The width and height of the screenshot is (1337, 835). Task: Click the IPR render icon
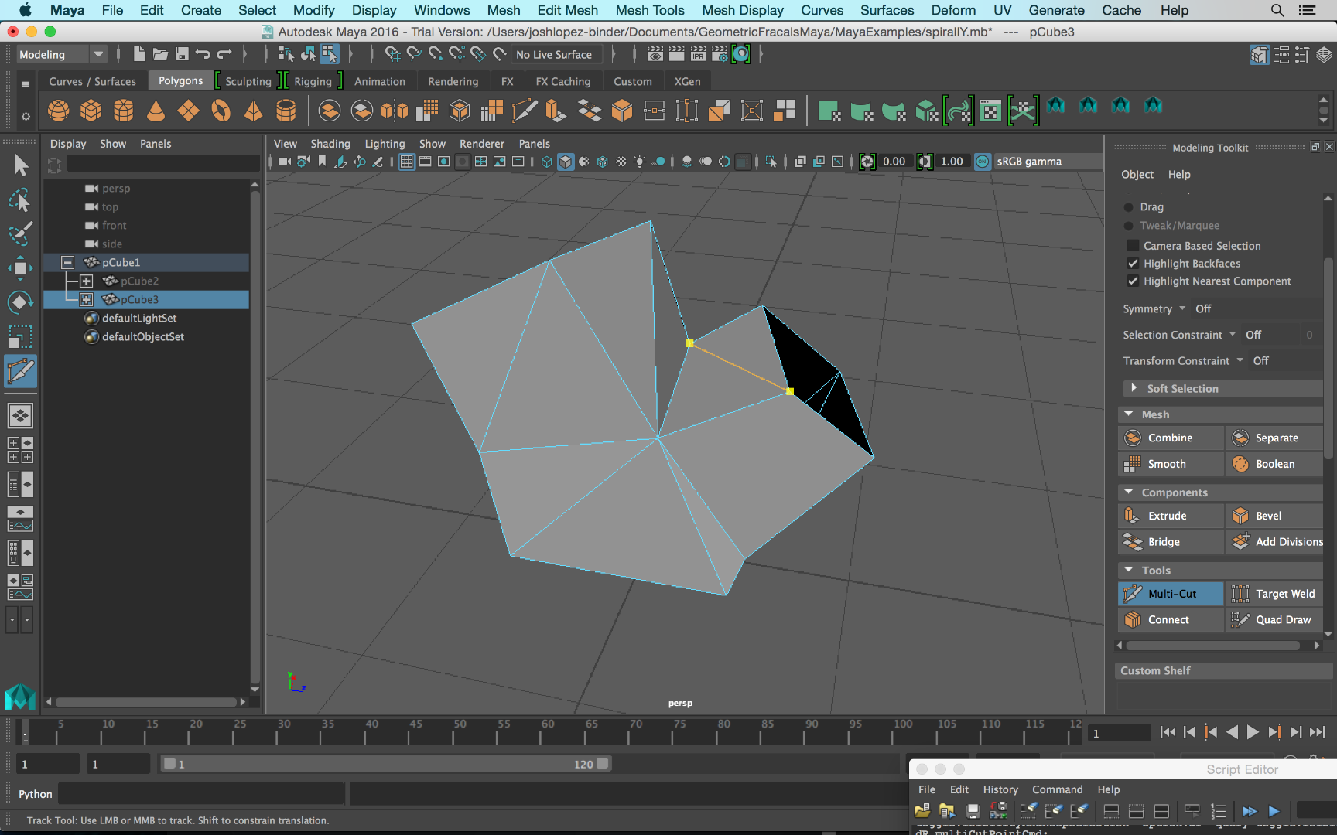[698, 54]
